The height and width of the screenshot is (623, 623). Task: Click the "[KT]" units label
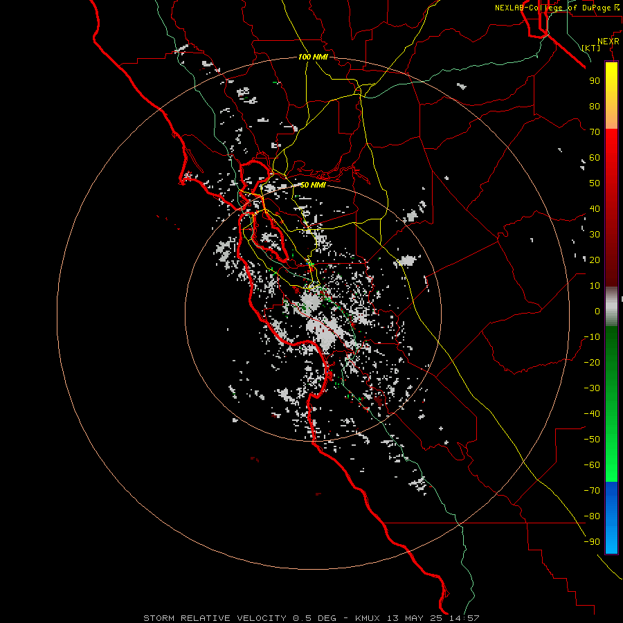(x=591, y=48)
